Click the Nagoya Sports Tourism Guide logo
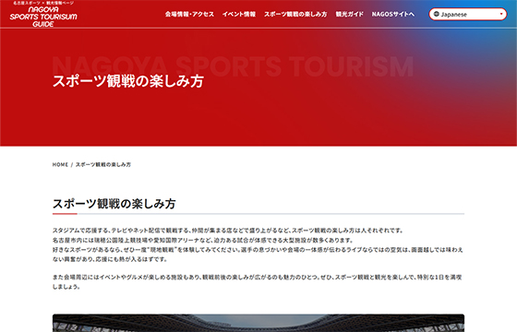Viewport: 517px width, 332px height. (43, 14)
